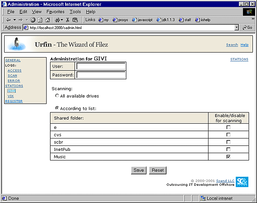Click the Home icon in toolbar
This screenshot has height=203, width=257.
click(48, 20)
